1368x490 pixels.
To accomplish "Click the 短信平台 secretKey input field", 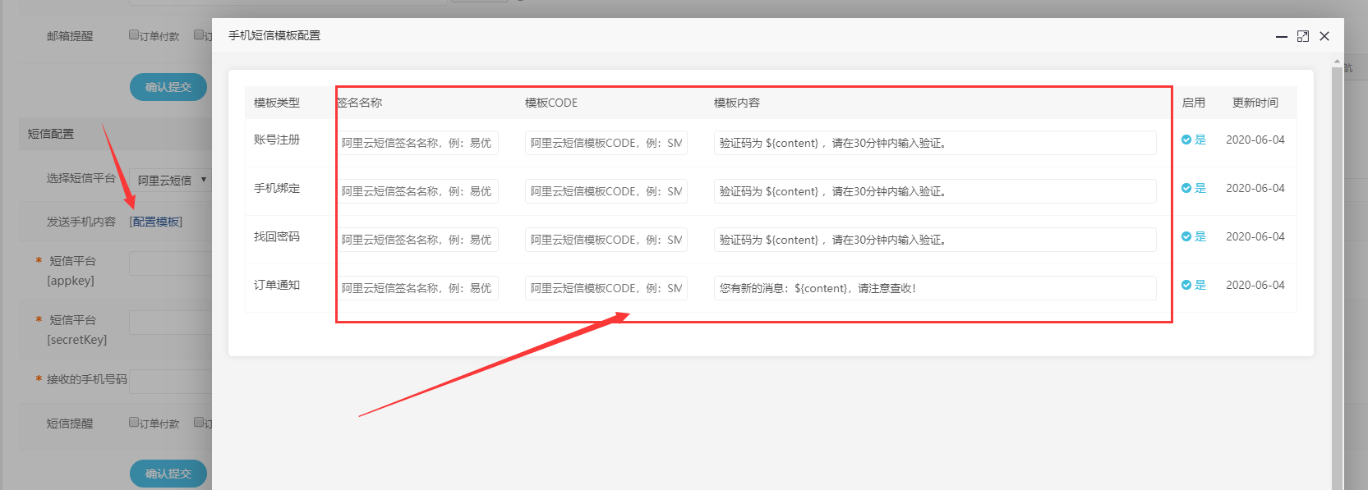I will [171, 323].
